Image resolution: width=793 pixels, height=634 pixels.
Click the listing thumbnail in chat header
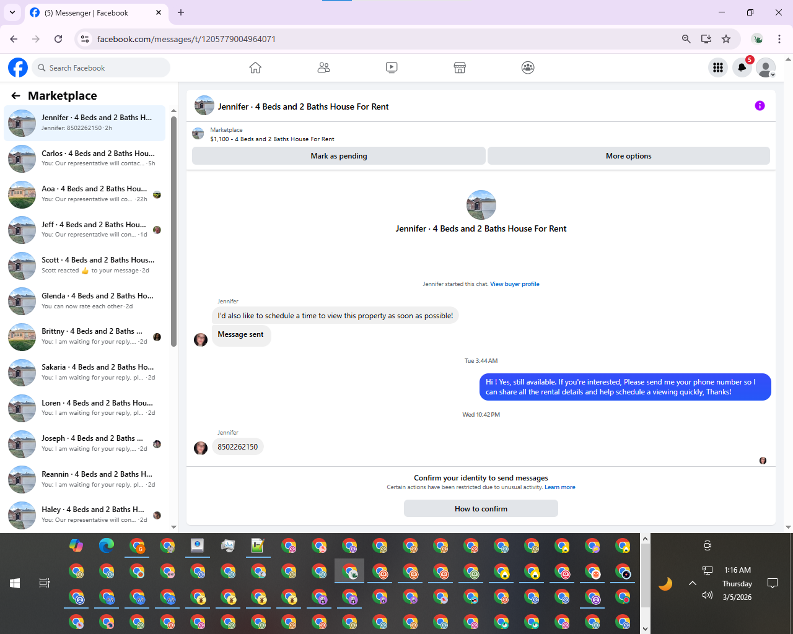pos(204,106)
